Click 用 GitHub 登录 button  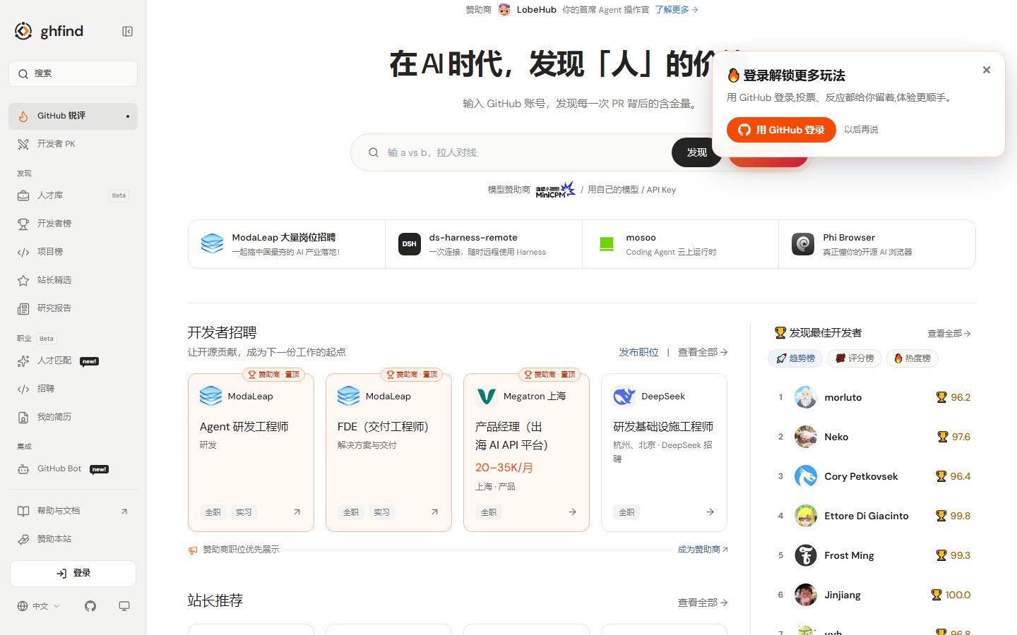[x=781, y=130]
